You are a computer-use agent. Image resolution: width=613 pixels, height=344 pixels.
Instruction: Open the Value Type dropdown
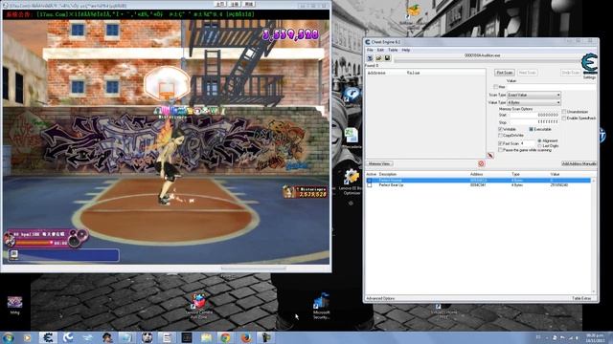coord(534,102)
